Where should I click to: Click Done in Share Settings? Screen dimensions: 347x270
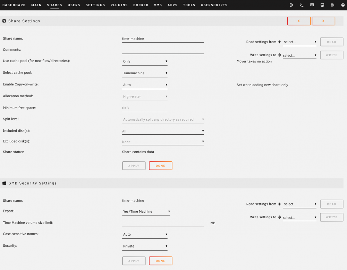160,166
